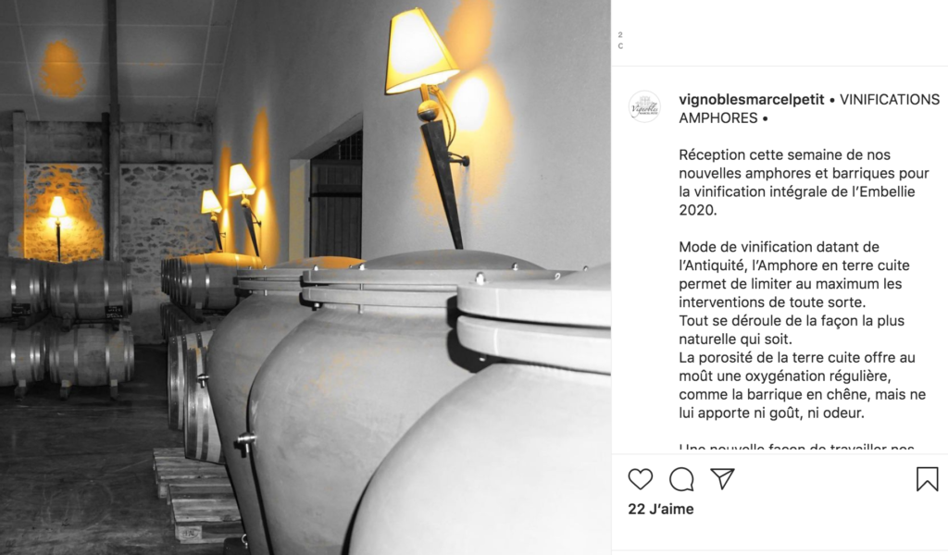Click the cut-off line 'Une nouvelle façon de travailler'

(x=796, y=449)
